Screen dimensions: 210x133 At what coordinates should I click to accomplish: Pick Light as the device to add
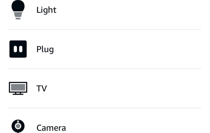coord(46,10)
